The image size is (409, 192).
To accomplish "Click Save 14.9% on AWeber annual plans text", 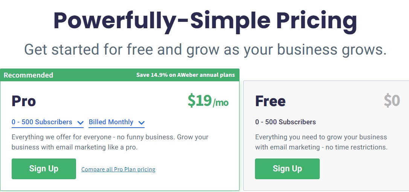I will (185, 75).
